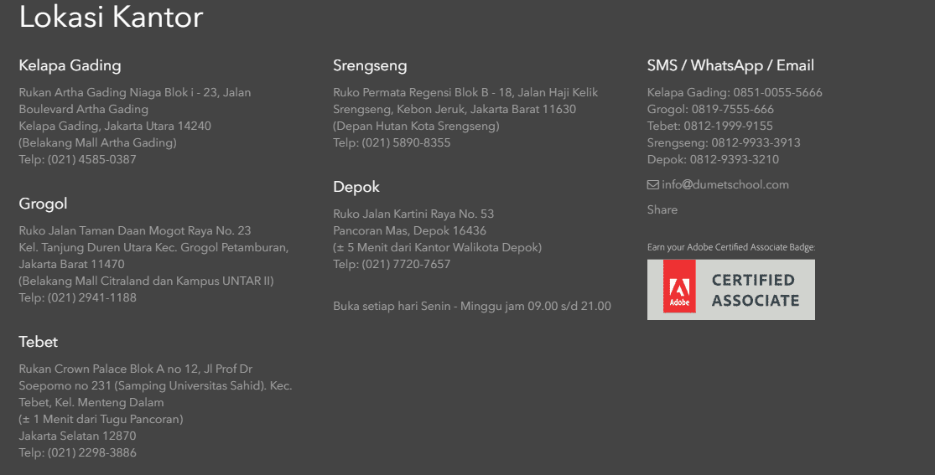Select the Kelapa Gading office heading
Viewport: 935px width, 475px height.
(70, 65)
